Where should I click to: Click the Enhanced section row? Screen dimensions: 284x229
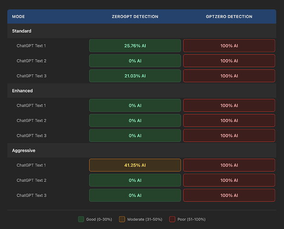click(142, 91)
